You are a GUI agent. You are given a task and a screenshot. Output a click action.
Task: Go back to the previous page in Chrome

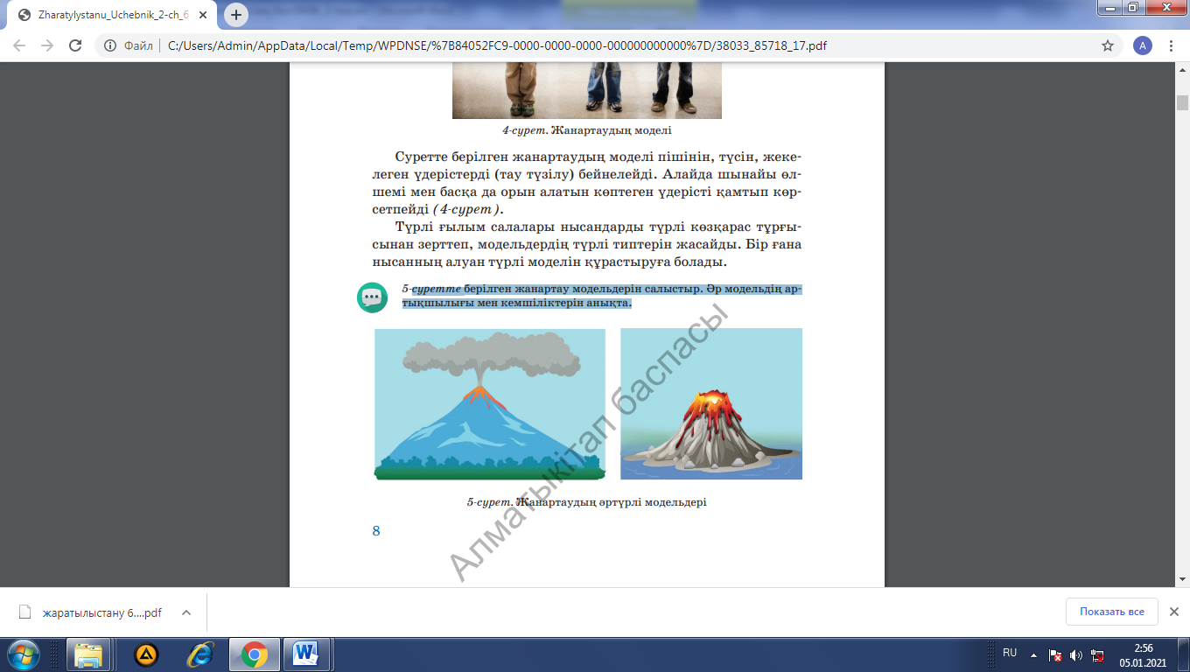(19, 45)
